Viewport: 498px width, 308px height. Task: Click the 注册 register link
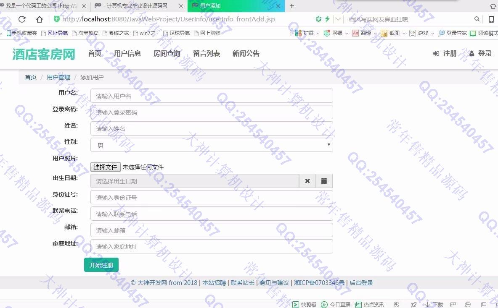click(x=445, y=54)
